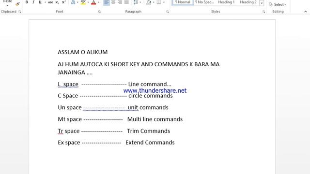Toggle Bold formatting
310x174 pixels.
click(x=27, y=2)
